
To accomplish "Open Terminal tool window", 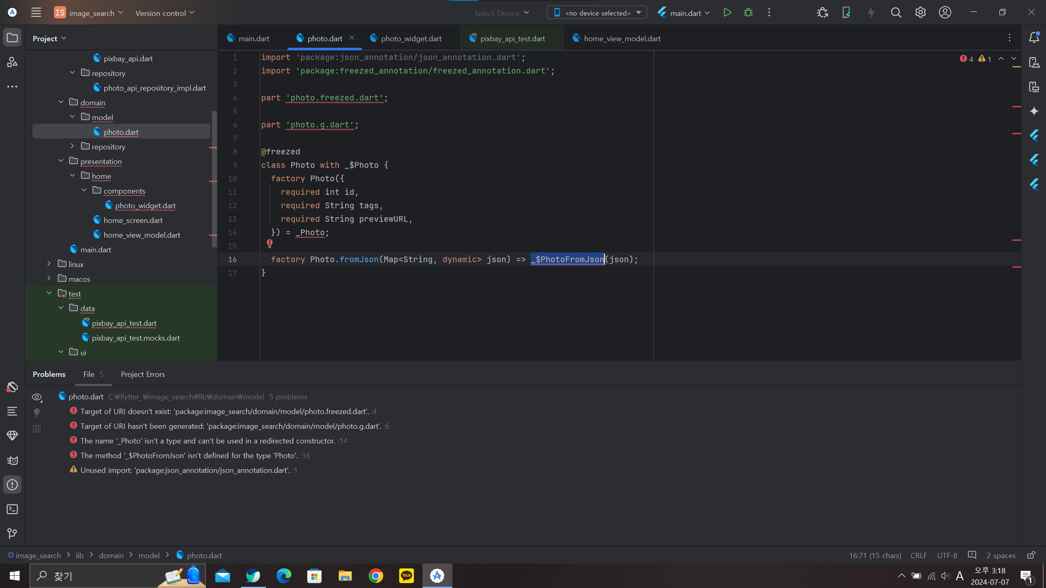I will (x=12, y=509).
